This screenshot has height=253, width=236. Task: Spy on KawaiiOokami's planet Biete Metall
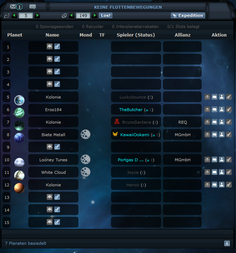point(207,134)
